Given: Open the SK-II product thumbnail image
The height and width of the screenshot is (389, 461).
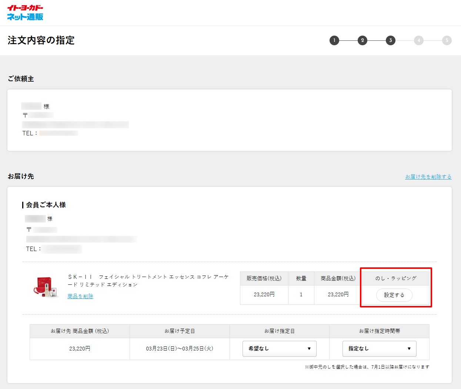Looking at the screenshot, I should [x=46, y=287].
